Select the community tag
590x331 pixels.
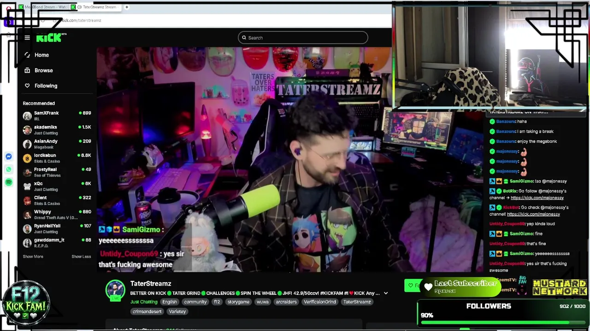(195, 302)
